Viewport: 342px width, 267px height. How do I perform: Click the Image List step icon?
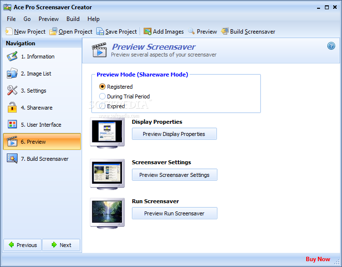(12, 73)
